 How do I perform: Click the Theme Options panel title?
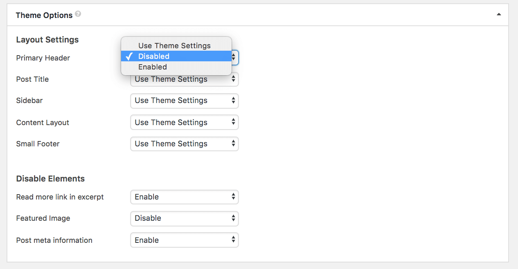point(44,15)
